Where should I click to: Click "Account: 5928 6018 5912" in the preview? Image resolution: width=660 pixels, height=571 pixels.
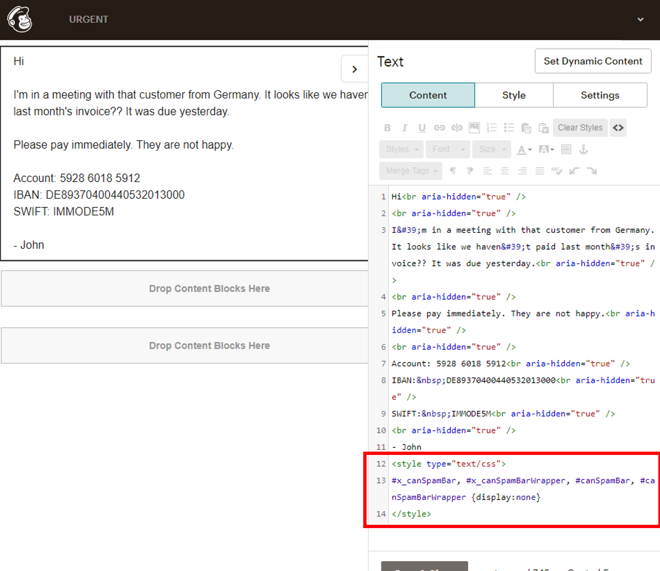tap(77, 178)
